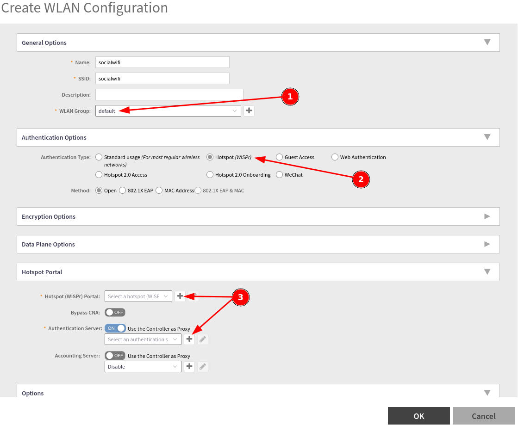Open Hotspot (WISPr) Portal selection dropdown
The width and height of the screenshot is (518, 425).
click(138, 296)
